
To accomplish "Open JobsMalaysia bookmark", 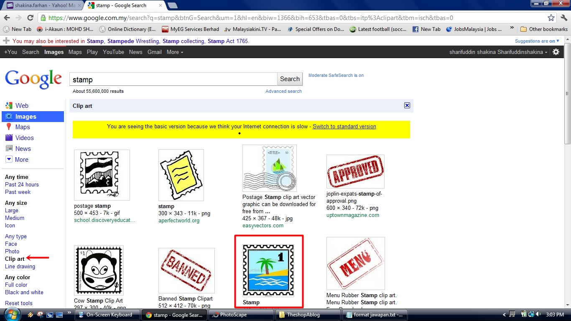I will [474, 29].
